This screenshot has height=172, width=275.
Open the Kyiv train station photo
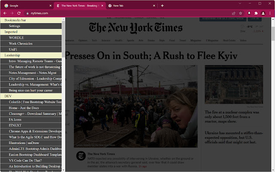pyautogui.click(x=136, y=106)
